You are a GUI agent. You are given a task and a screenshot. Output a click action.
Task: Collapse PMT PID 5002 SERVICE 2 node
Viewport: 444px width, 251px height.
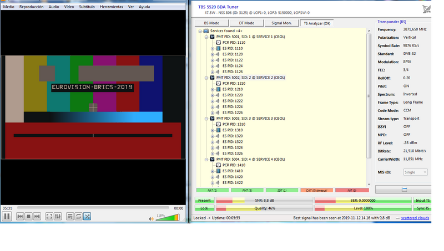(206, 78)
